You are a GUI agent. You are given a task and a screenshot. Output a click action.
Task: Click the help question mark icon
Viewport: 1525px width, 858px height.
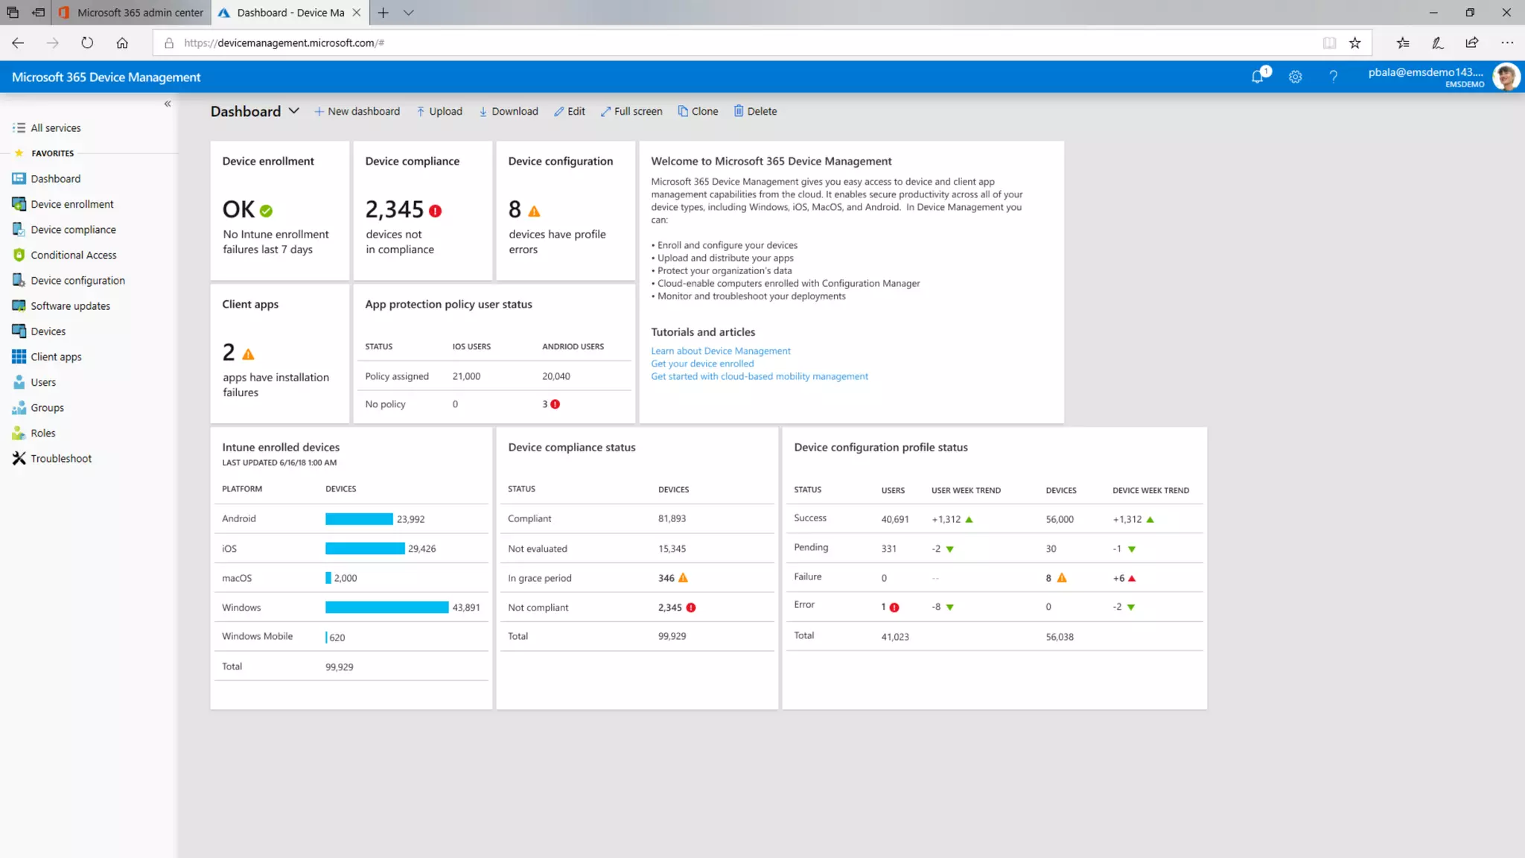pyautogui.click(x=1333, y=77)
